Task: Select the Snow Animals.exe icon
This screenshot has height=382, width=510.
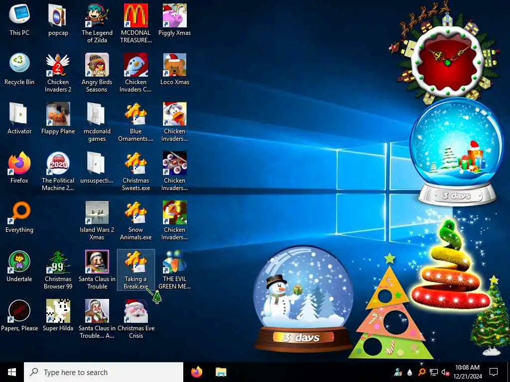Action: (135, 220)
